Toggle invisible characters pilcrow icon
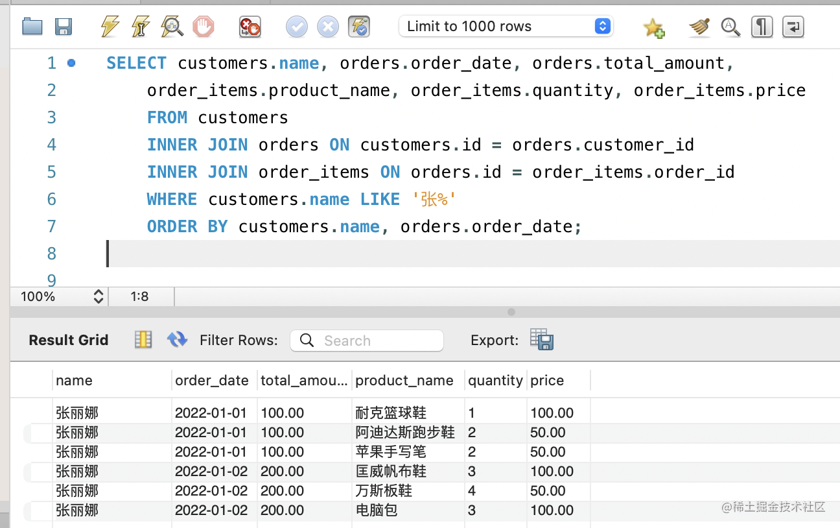Viewport: 840px width, 528px height. coord(762,27)
